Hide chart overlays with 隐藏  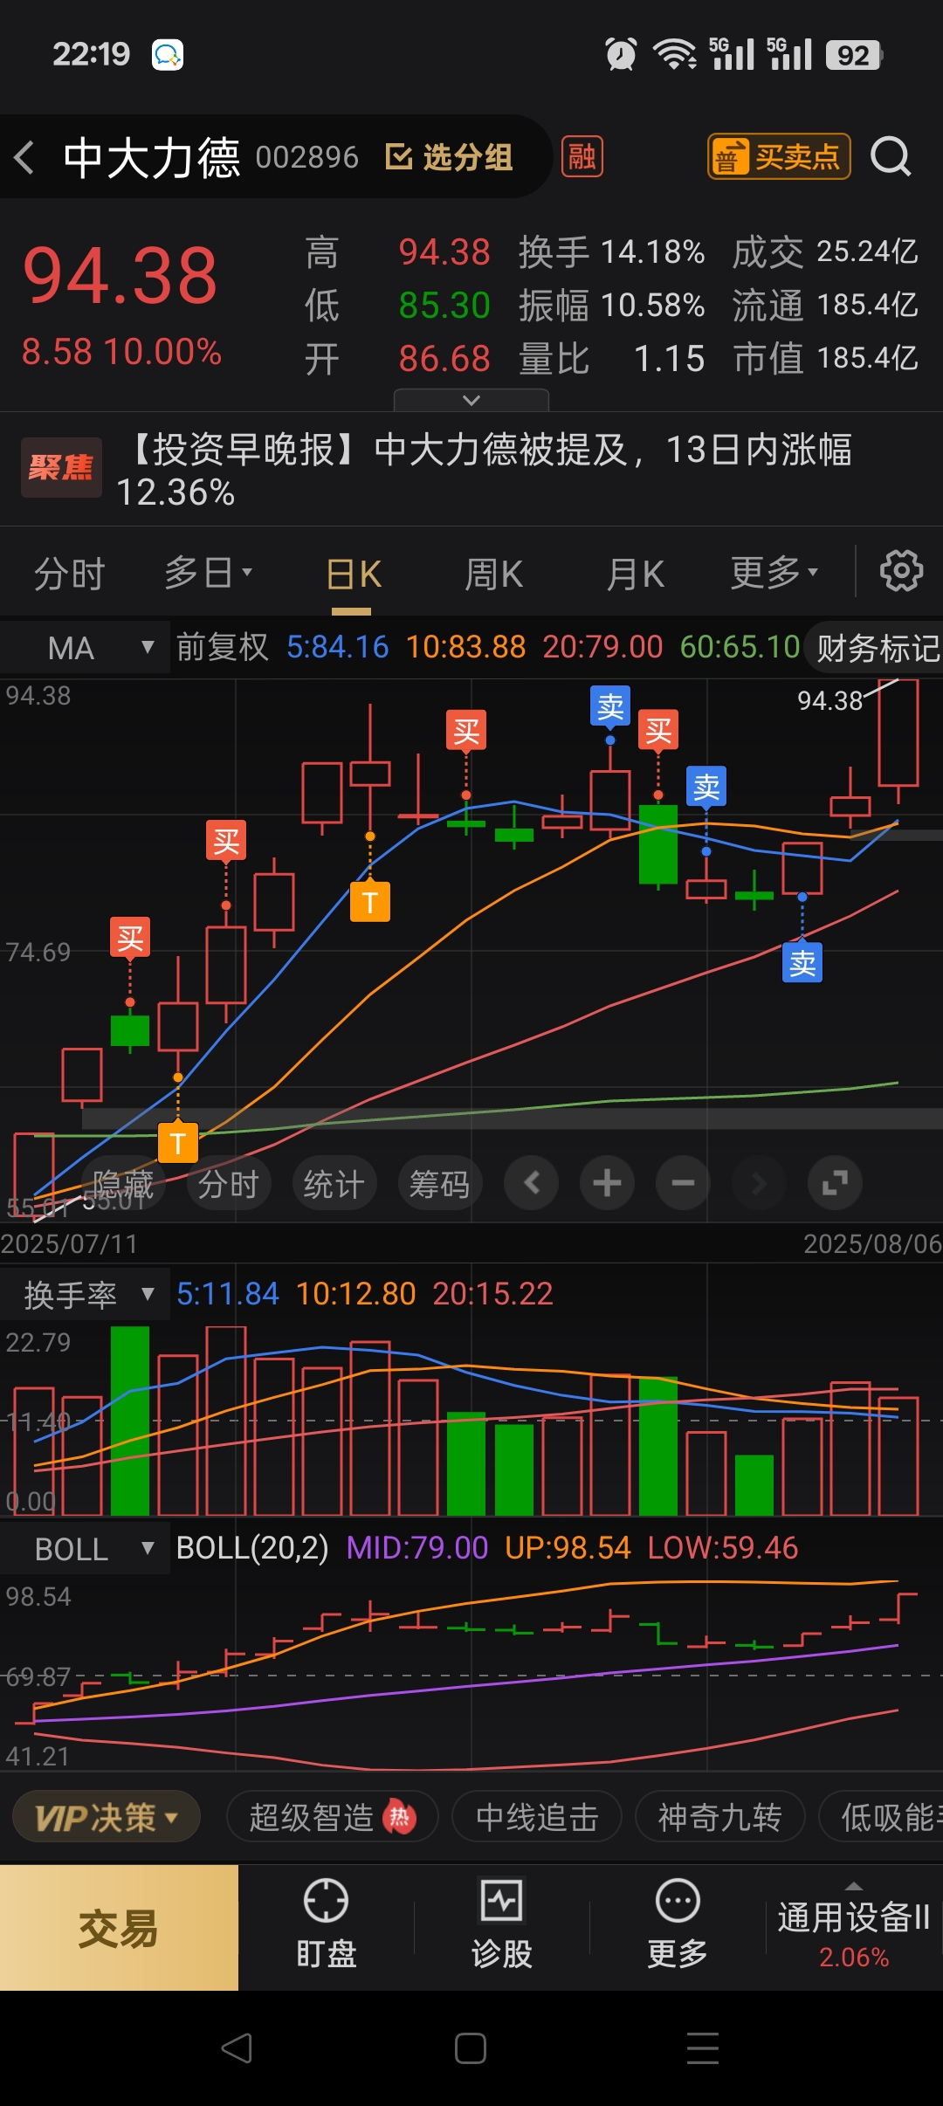click(x=123, y=1184)
